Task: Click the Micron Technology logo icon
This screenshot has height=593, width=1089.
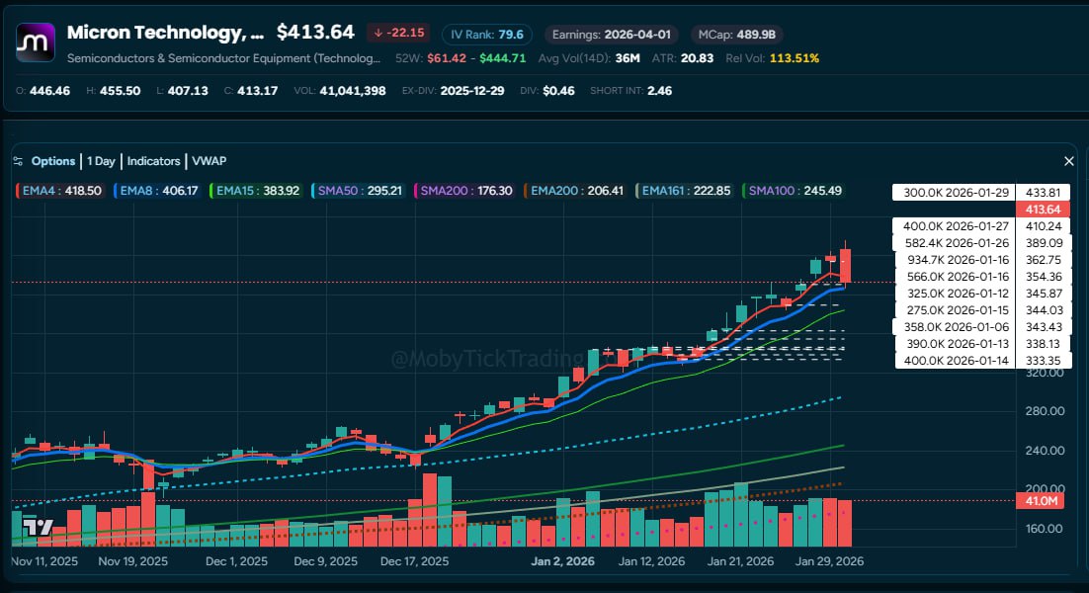Action: click(x=37, y=43)
